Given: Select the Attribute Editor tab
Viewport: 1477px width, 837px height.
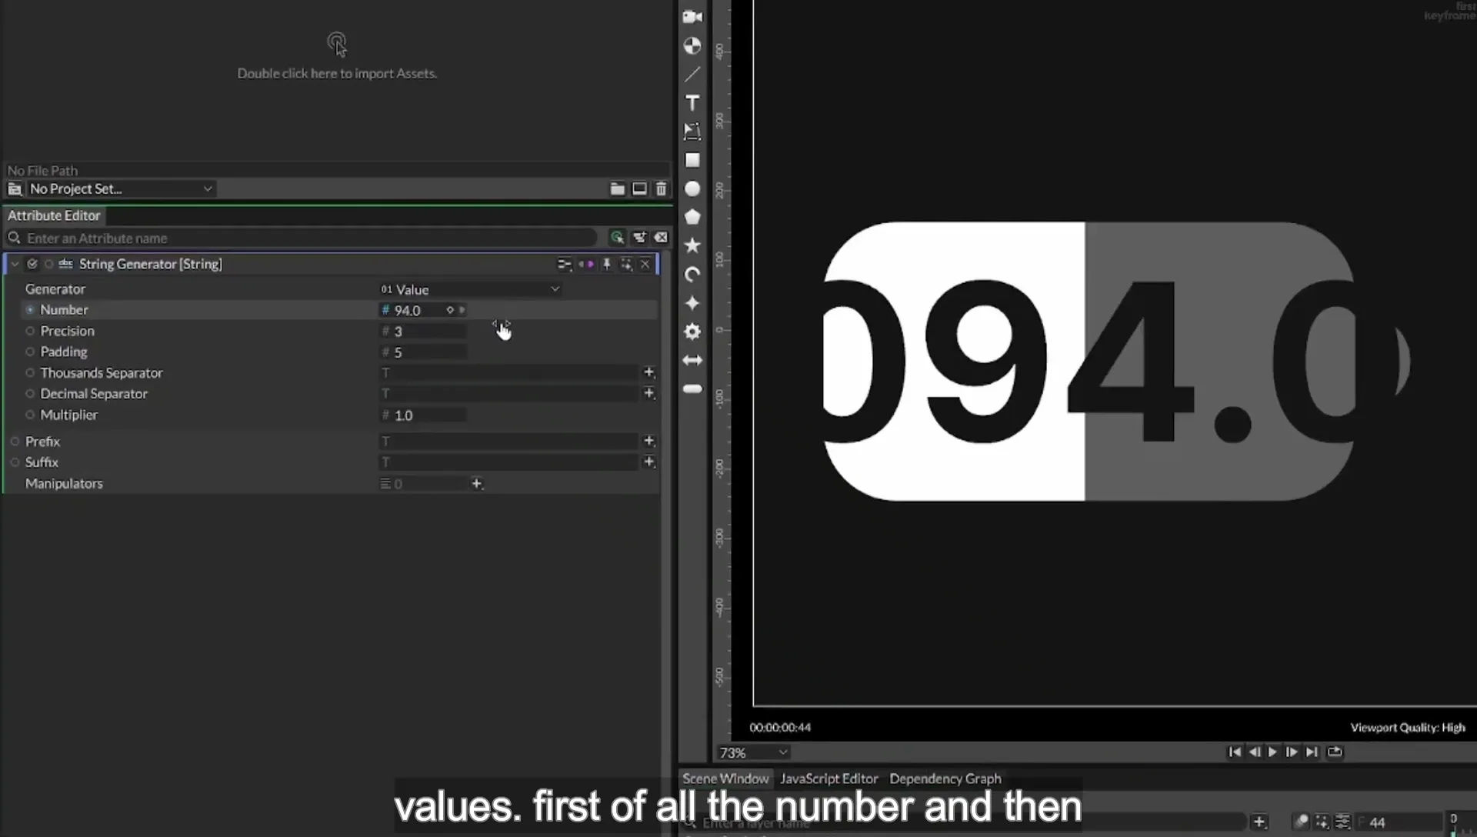Looking at the screenshot, I should click(x=54, y=215).
